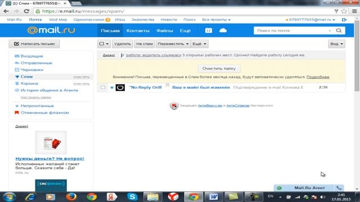Open the Отправленные folder
The width and height of the screenshot is (360, 202).
(x=36, y=63)
